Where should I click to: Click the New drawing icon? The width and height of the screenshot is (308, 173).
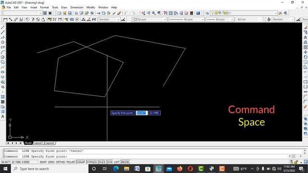[x=59, y=13]
